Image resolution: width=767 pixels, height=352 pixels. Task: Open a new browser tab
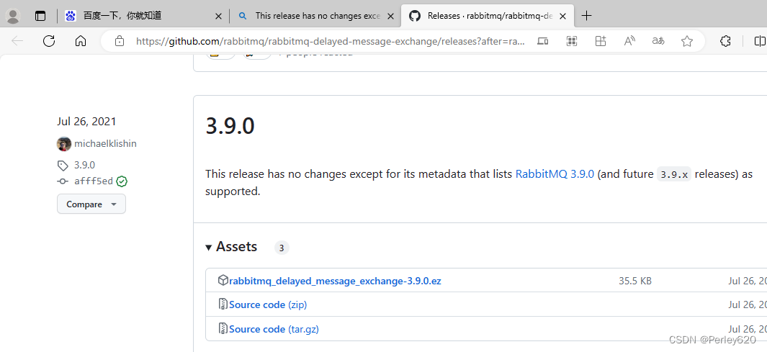pos(586,16)
